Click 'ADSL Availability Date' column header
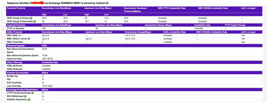This screenshot has height=102, width=267. pyautogui.click(x=174, y=32)
